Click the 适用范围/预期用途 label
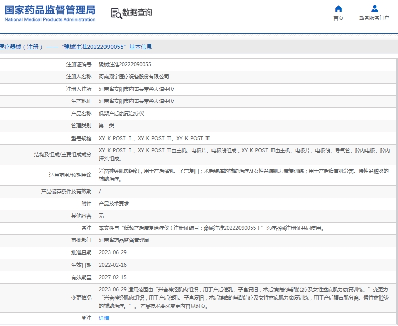398x326 pixels. click(70, 175)
